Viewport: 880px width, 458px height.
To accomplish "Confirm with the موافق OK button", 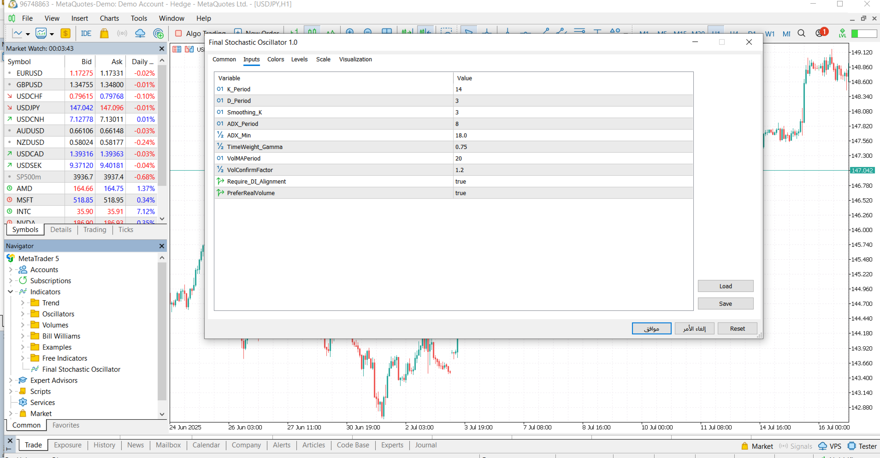I will coord(652,328).
